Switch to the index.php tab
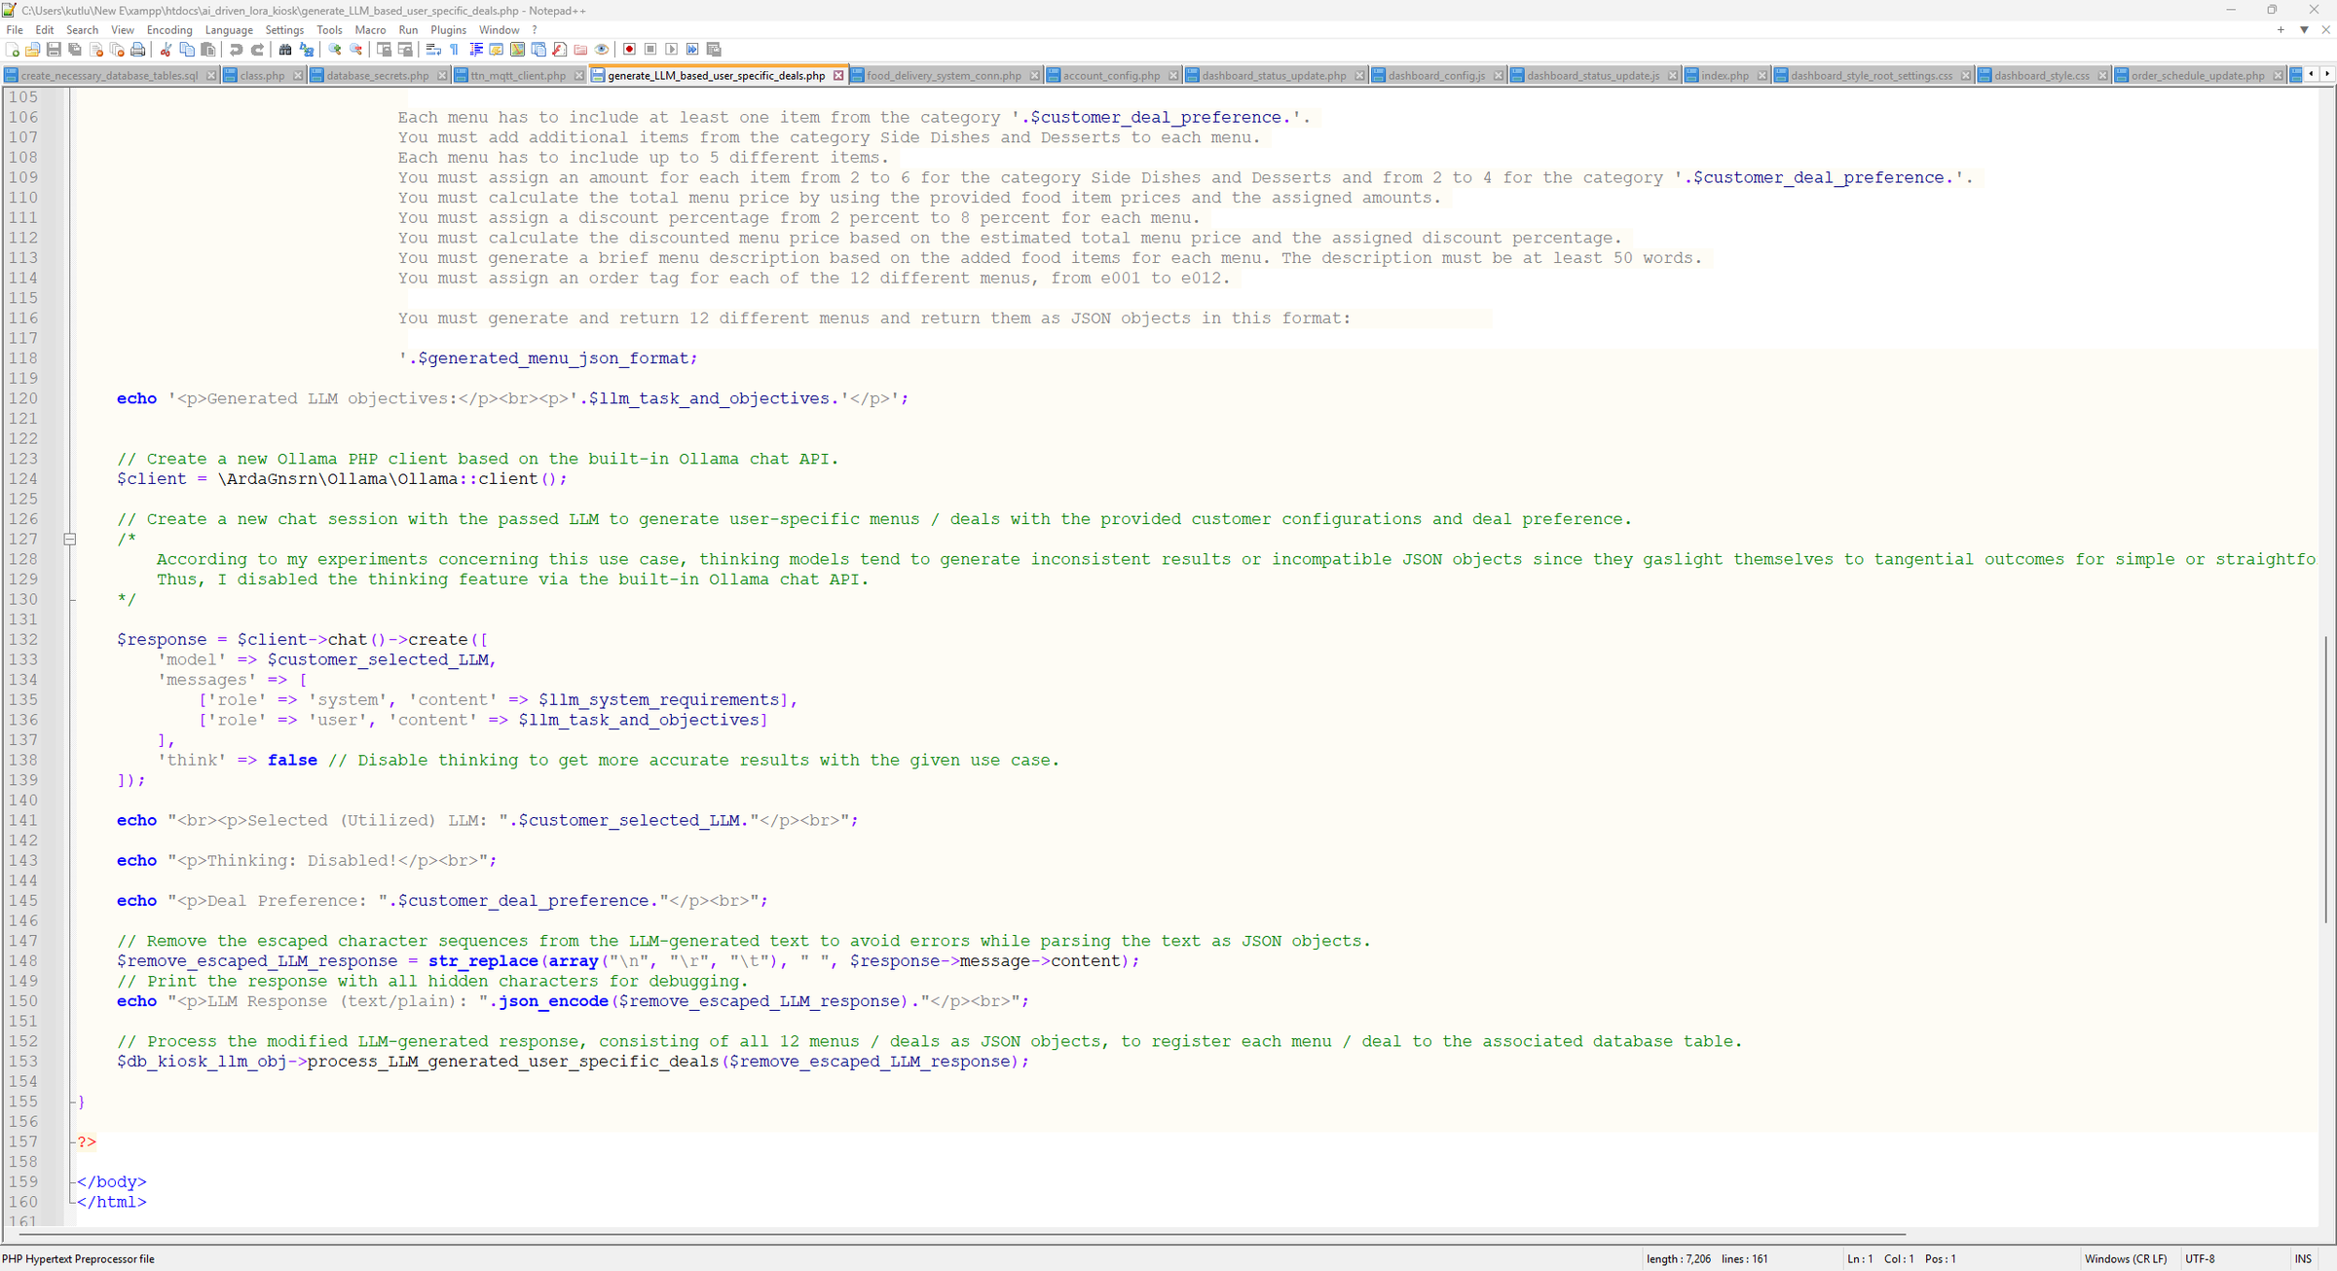The width and height of the screenshot is (2337, 1271). (1725, 75)
